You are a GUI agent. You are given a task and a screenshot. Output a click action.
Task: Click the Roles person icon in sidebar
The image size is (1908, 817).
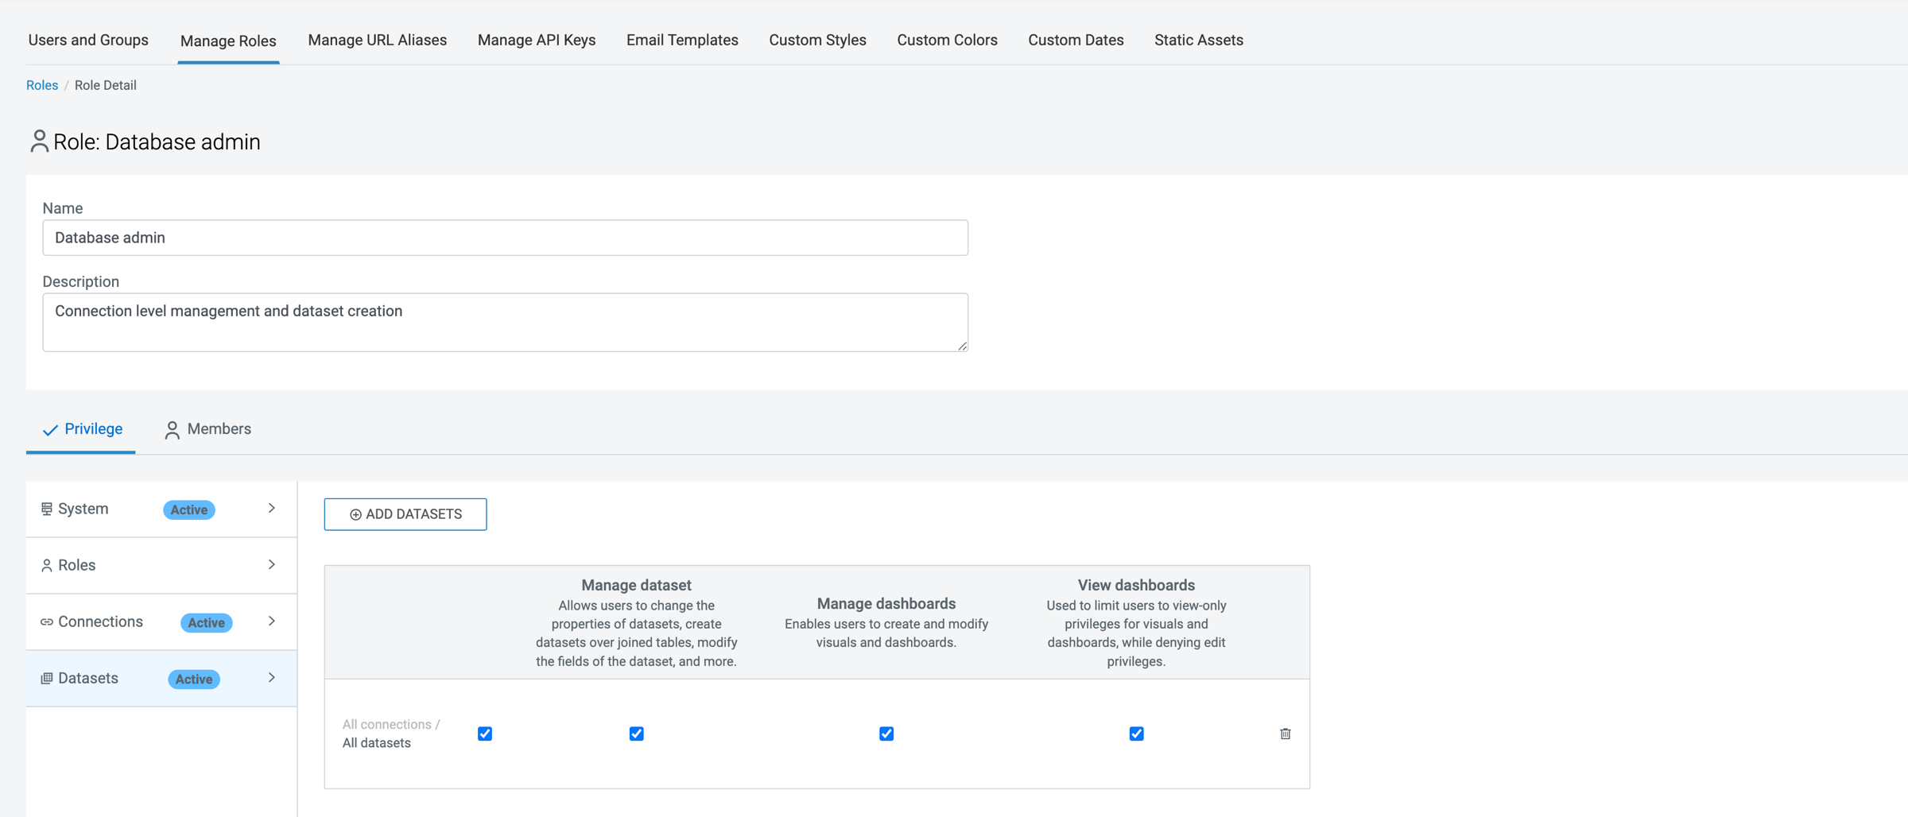point(47,565)
